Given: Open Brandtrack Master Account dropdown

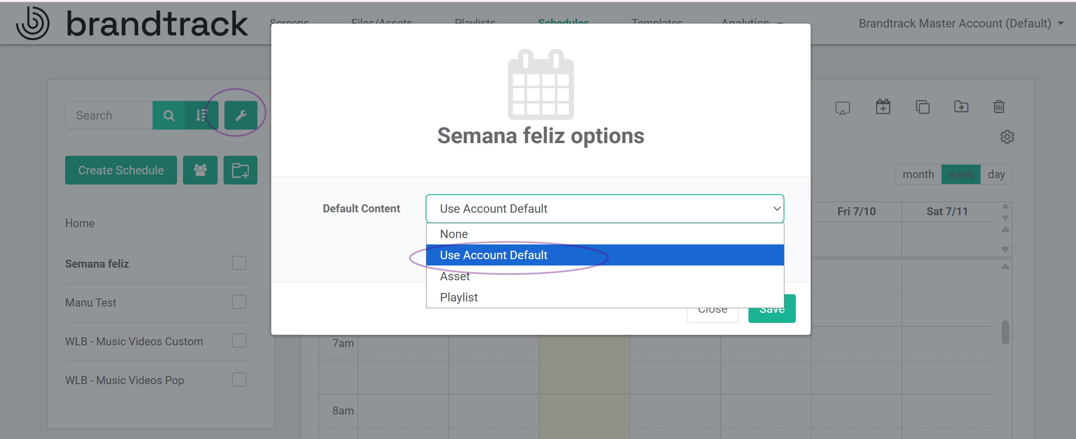Looking at the screenshot, I should click(961, 23).
